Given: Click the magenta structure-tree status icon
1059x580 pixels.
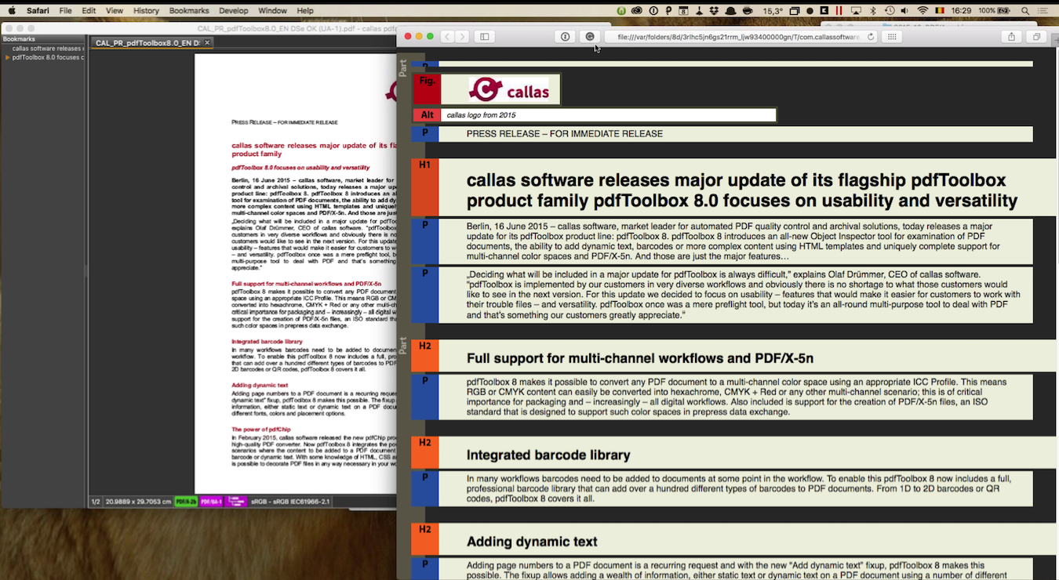Looking at the screenshot, I should tap(236, 502).
